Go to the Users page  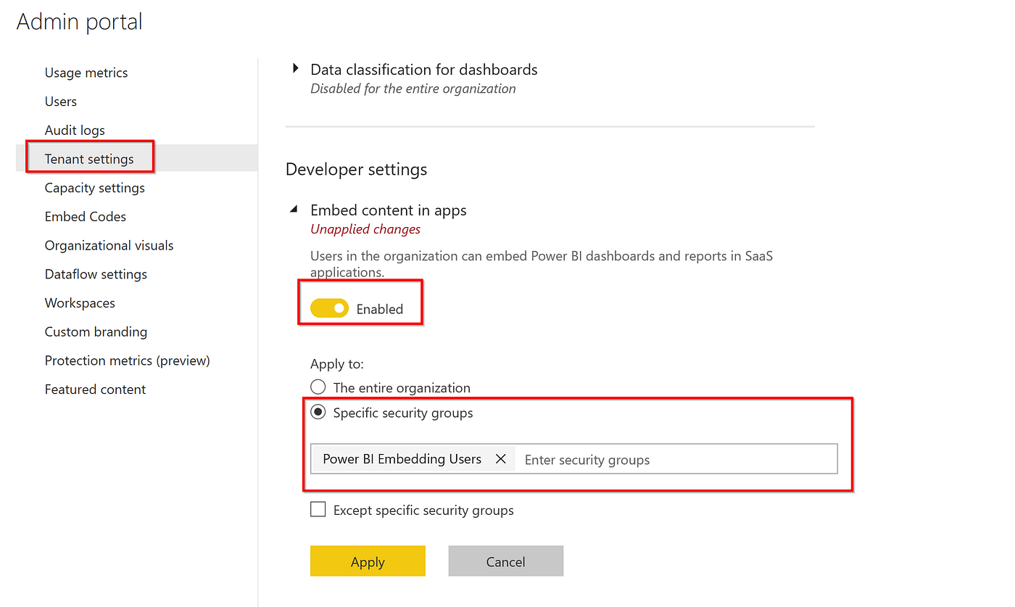[61, 102]
